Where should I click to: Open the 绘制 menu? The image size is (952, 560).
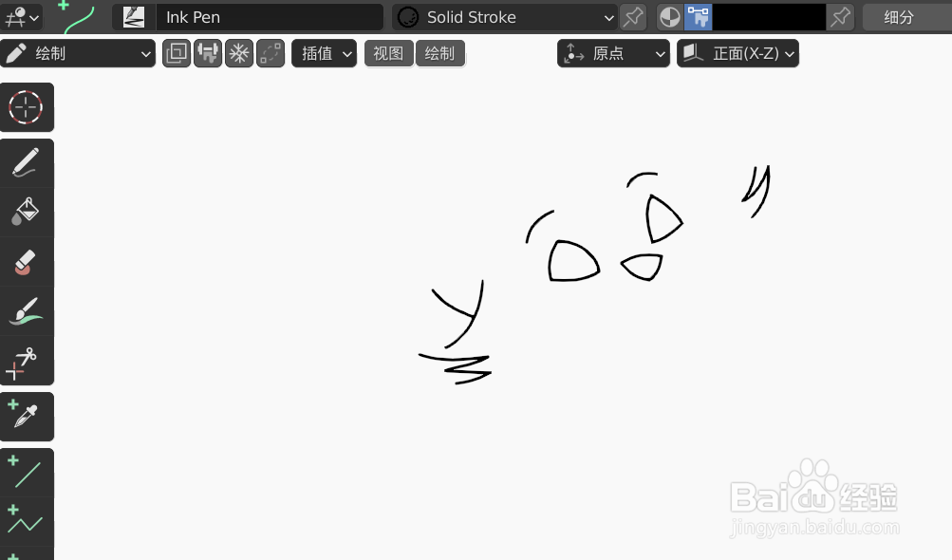pos(440,53)
